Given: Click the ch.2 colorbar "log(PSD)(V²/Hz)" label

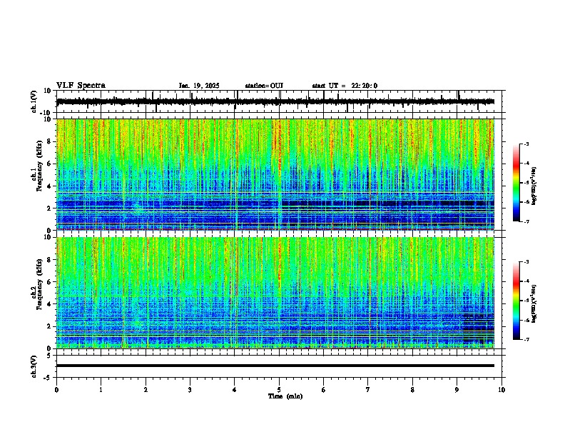Looking at the screenshot, I should coord(534,303).
